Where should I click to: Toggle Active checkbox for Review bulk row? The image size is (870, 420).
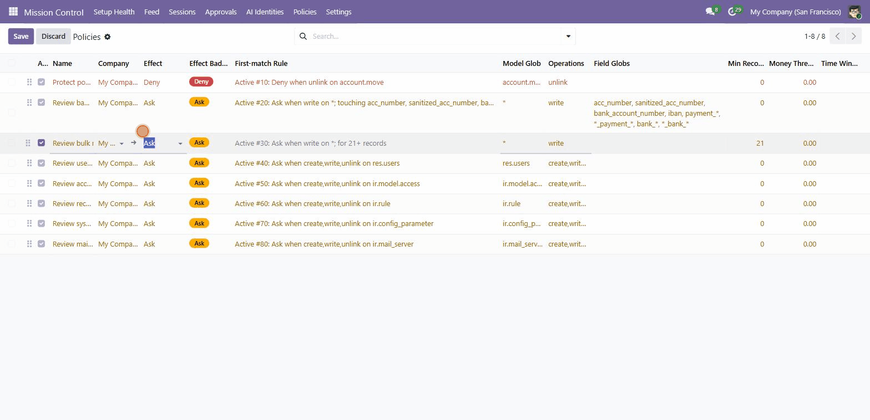click(x=41, y=143)
